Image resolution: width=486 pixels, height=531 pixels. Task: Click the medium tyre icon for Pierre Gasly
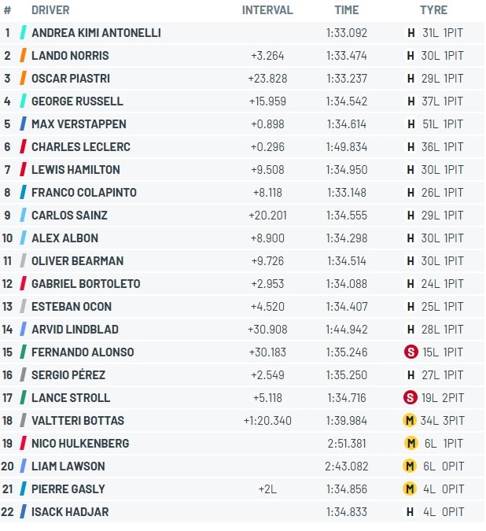(x=410, y=489)
